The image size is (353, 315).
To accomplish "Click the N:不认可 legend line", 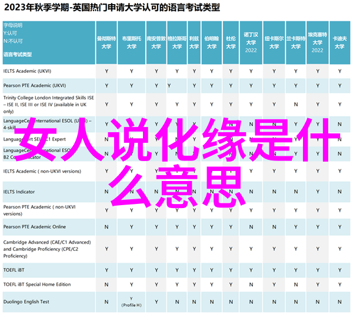I will pos(13,41).
